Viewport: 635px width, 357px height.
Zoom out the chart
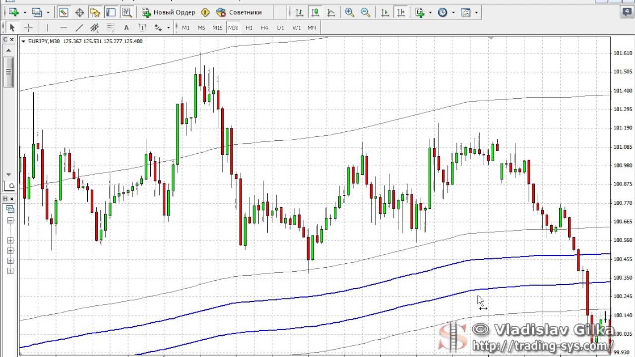click(366, 12)
